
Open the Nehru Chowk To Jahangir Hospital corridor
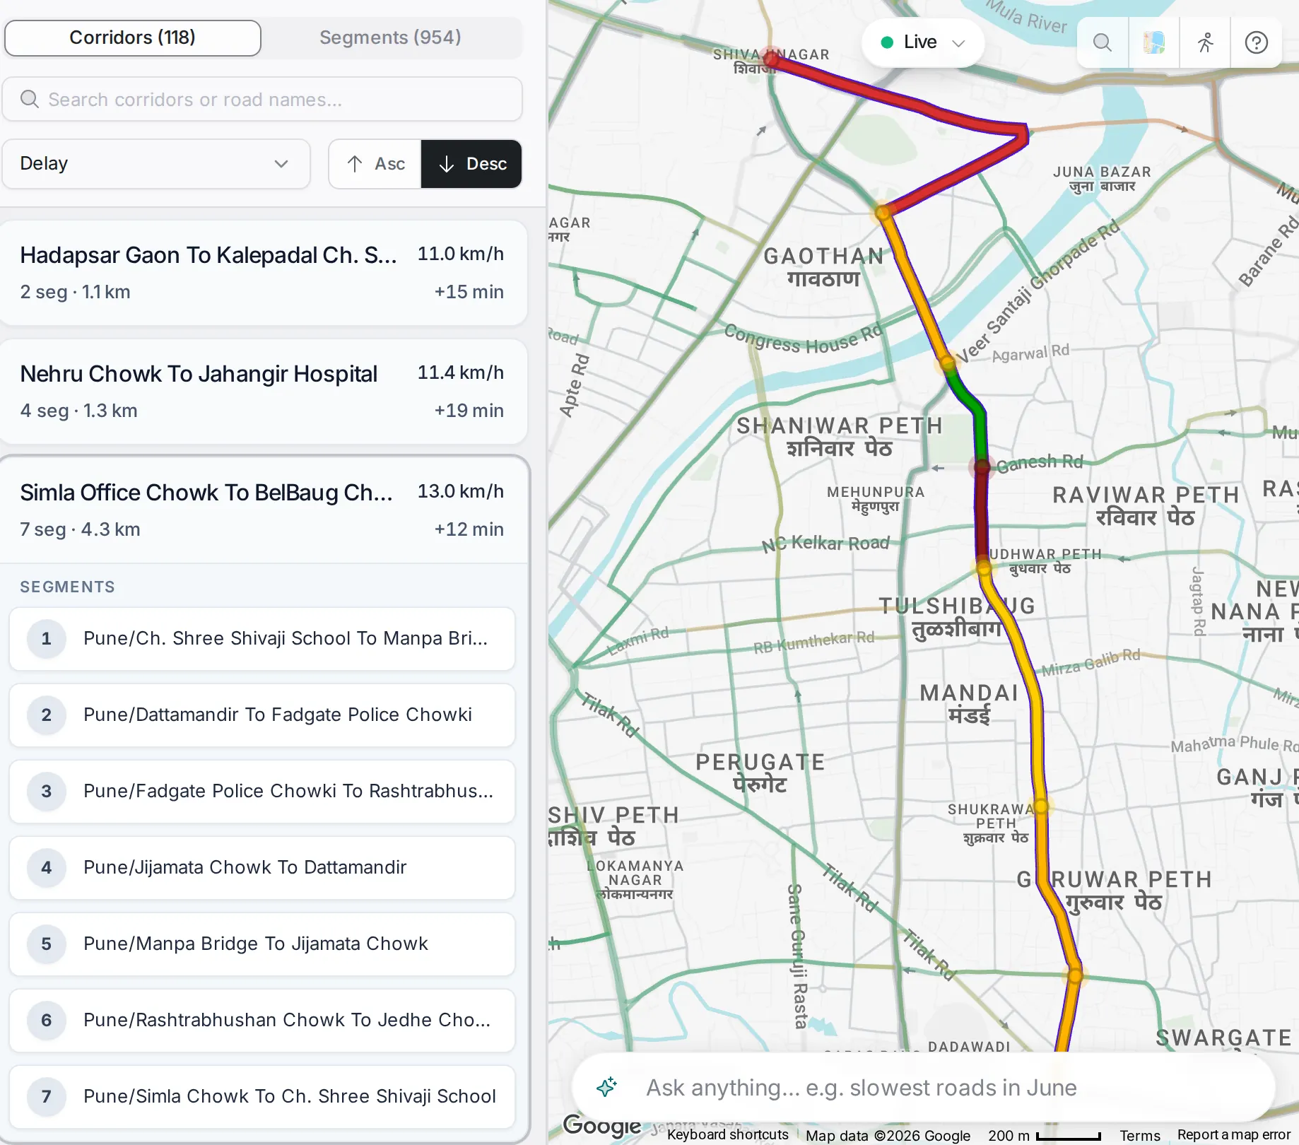(x=262, y=392)
